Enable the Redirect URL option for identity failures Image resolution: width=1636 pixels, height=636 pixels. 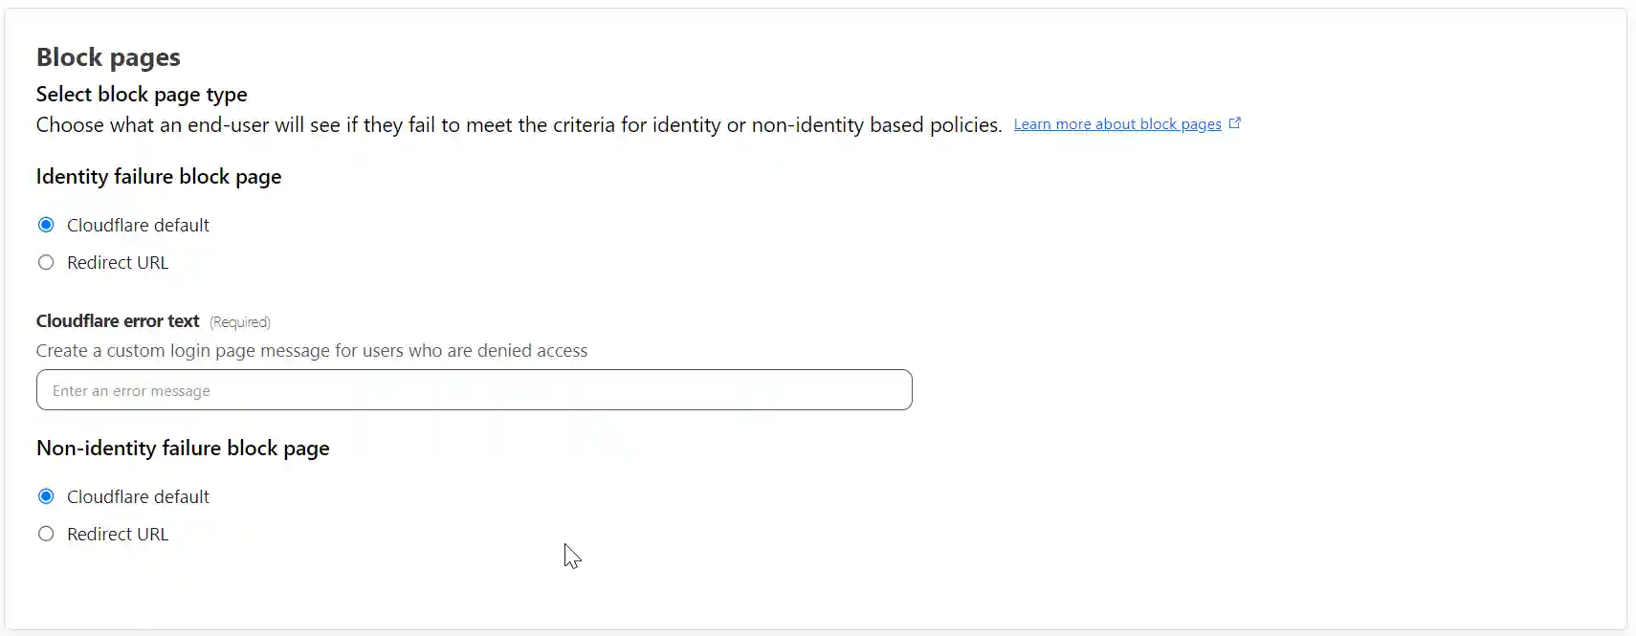tap(46, 262)
